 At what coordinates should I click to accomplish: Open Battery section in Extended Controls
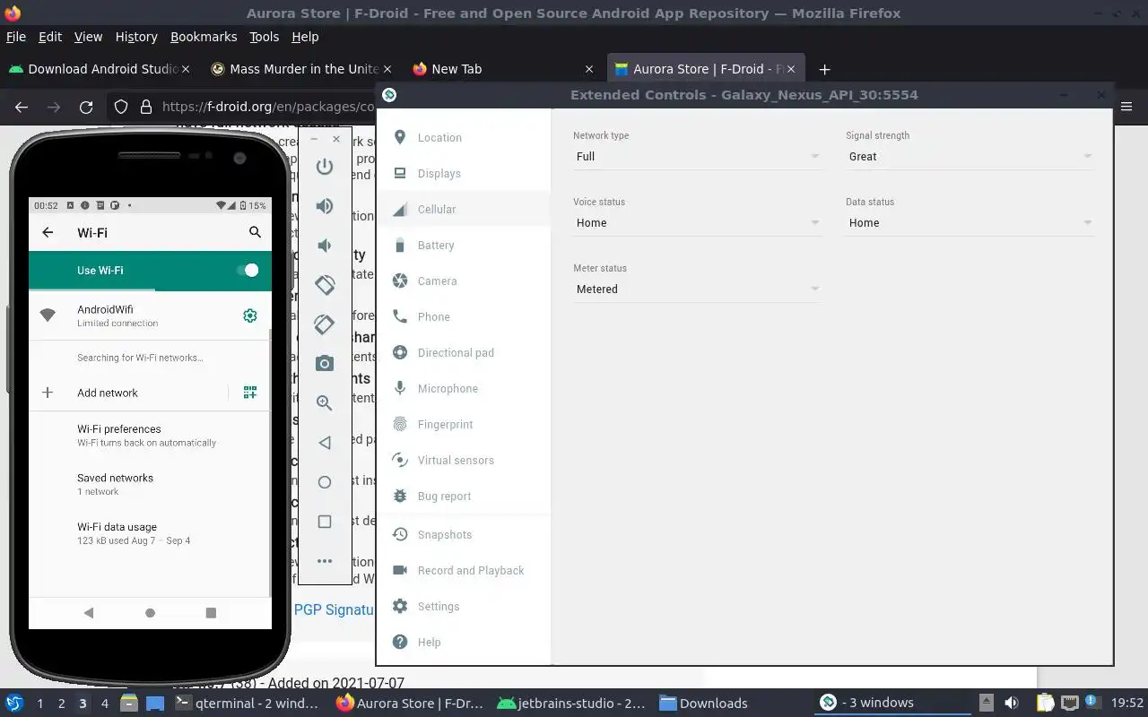(463, 246)
